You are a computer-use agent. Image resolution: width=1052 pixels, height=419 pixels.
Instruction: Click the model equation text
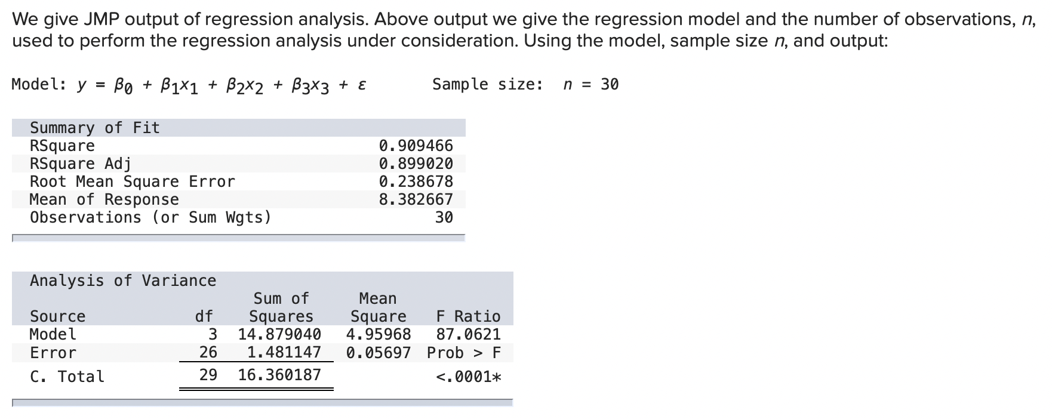(189, 85)
